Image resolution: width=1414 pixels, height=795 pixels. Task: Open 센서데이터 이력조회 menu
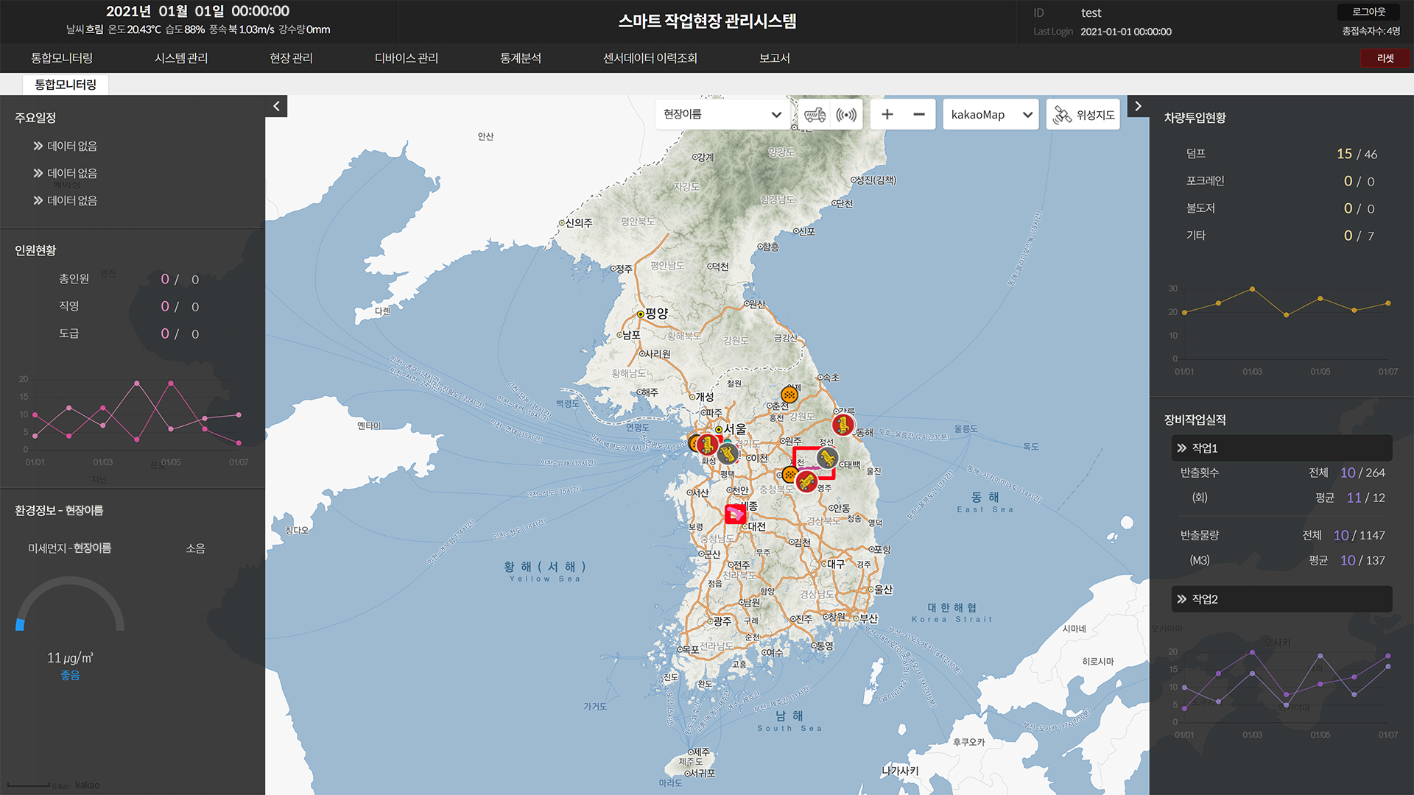[x=650, y=58]
